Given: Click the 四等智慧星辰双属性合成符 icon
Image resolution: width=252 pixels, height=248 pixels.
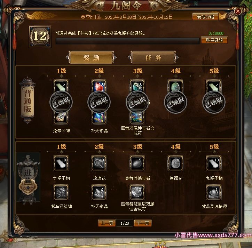Looking at the screenshot, I should tap(137, 192).
